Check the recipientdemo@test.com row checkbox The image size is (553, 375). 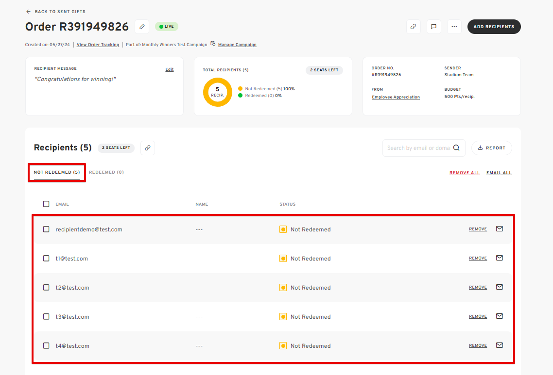point(46,229)
